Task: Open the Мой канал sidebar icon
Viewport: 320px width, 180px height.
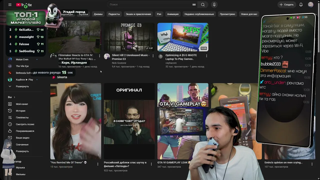Action: coord(10,104)
